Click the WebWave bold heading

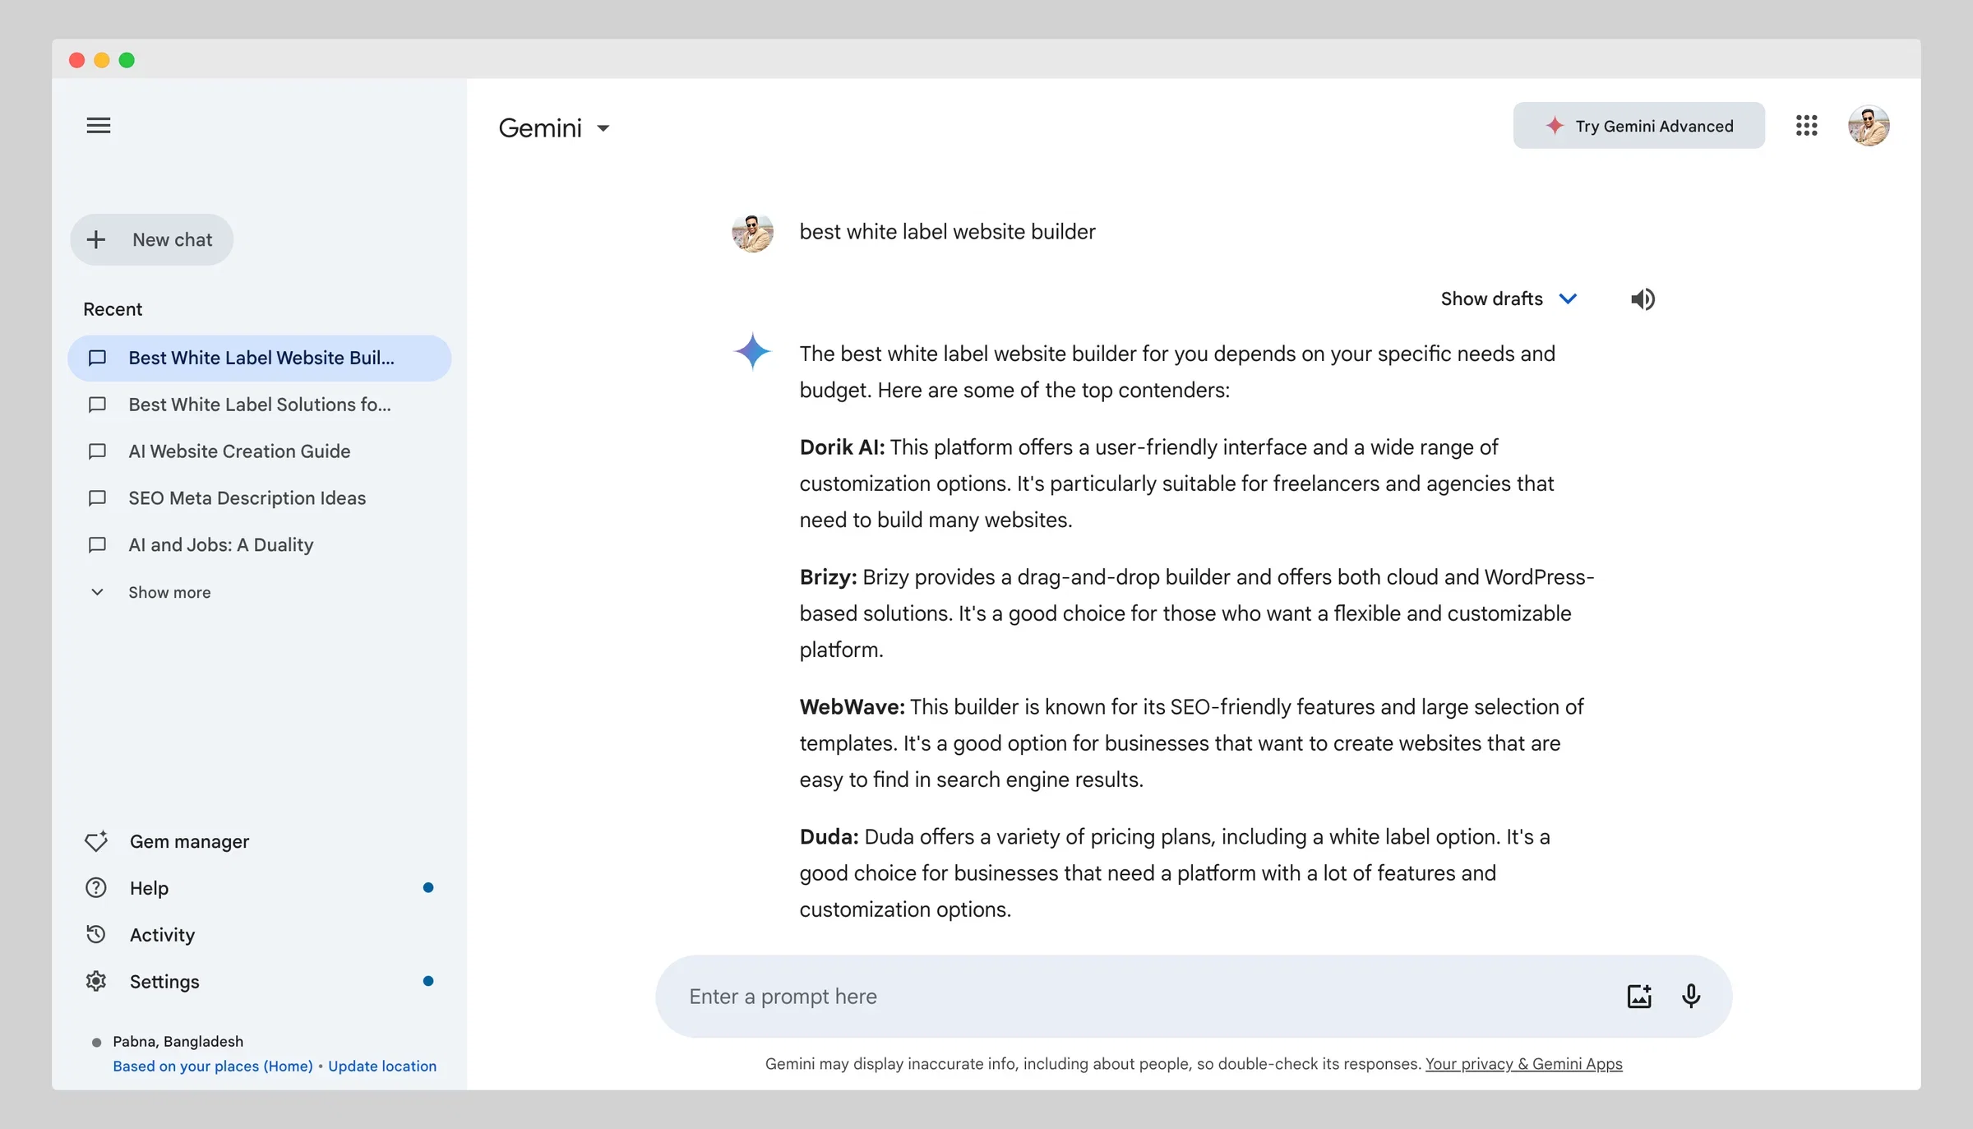pyautogui.click(x=852, y=707)
